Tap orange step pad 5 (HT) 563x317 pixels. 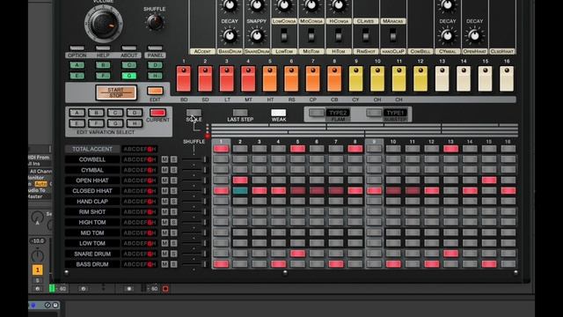click(270, 78)
